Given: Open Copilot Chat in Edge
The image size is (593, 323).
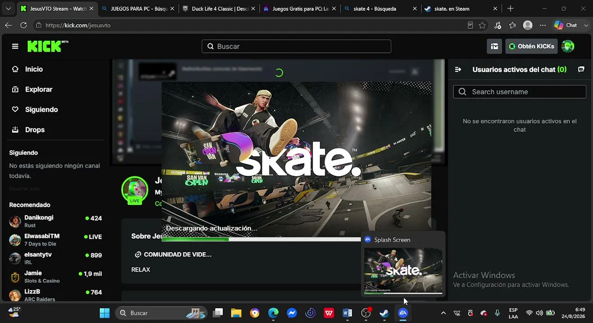Looking at the screenshot, I should point(566,26).
